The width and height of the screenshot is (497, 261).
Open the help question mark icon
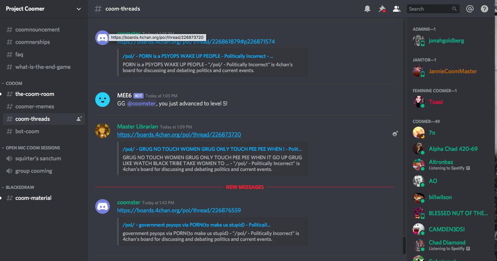(485, 9)
